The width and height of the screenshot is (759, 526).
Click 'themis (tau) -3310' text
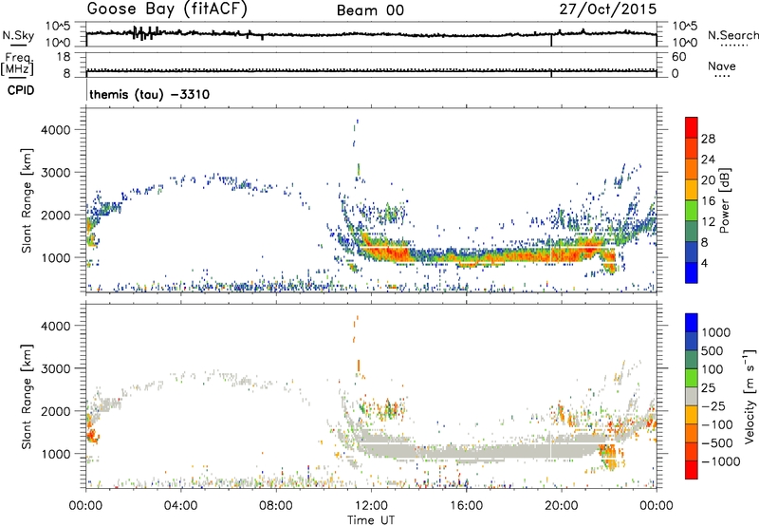point(150,94)
